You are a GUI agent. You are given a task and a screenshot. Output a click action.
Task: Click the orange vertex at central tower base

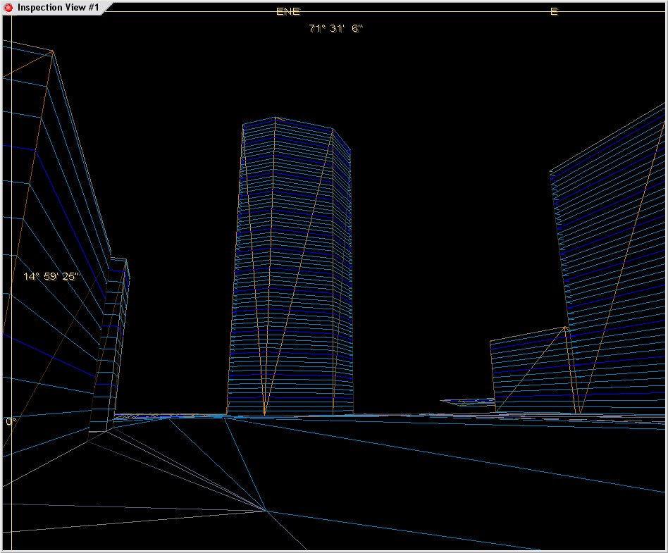point(264,413)
